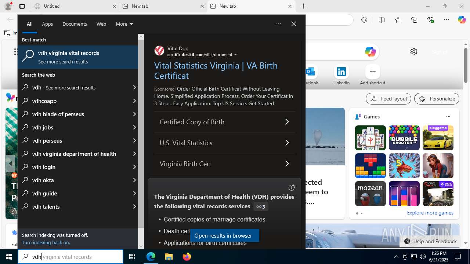Open the Games panel more options
Viewport: 470px width, 264px height.
click(x=448, y=117)
